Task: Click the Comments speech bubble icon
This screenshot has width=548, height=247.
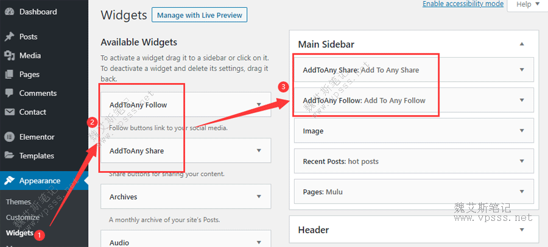Action: (x=9, y=93)
